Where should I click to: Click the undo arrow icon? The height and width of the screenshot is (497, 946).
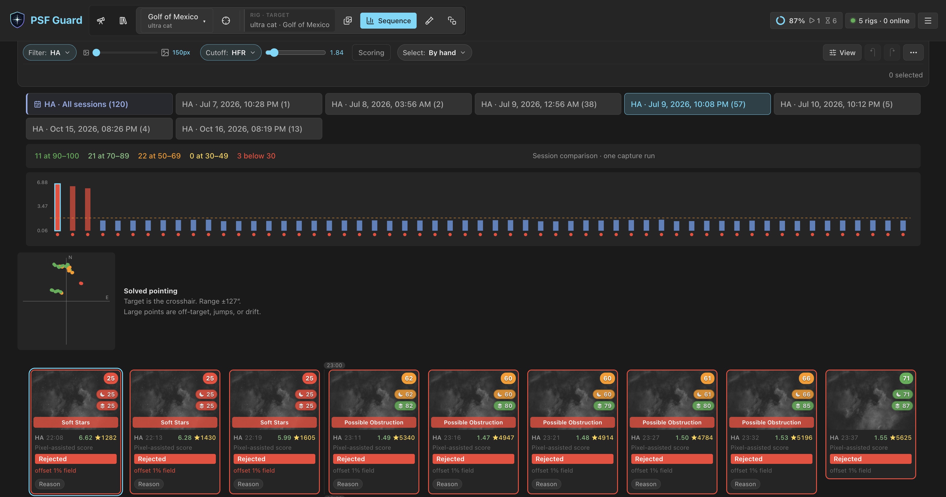pos(872,52)
